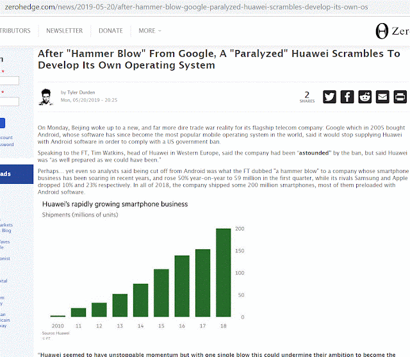
Task: Click the second sidebar login field
Action: tap(10, 101)
